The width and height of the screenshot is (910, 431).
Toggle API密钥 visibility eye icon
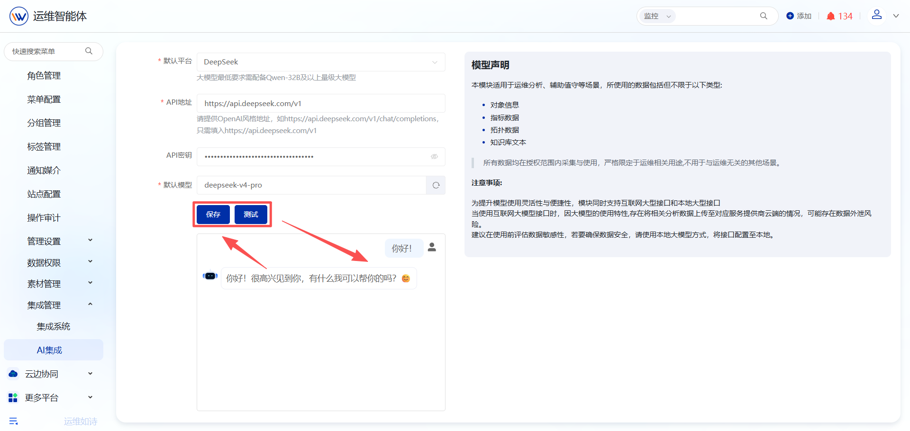434,157
